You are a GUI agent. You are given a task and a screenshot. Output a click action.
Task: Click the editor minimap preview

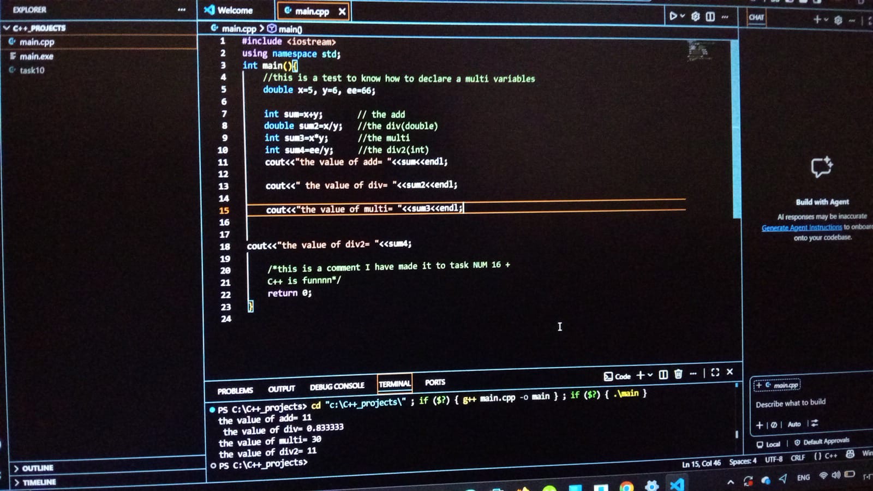(x=699, y=52)
